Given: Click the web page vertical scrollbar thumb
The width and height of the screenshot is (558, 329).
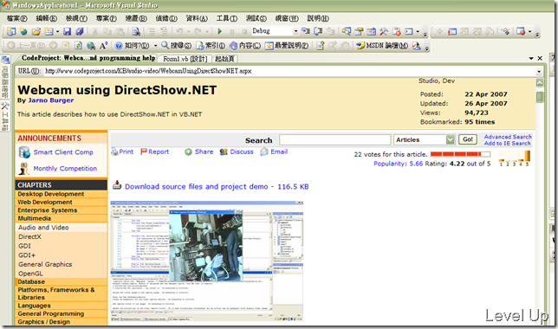Looking at the screenshot, I should [540, 97].
